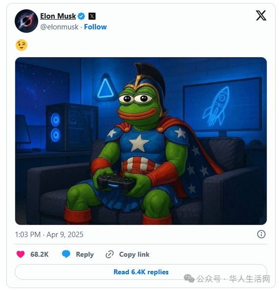
Task: Click the WeChat logo in the watermark
Action: (x=189, y=279)
